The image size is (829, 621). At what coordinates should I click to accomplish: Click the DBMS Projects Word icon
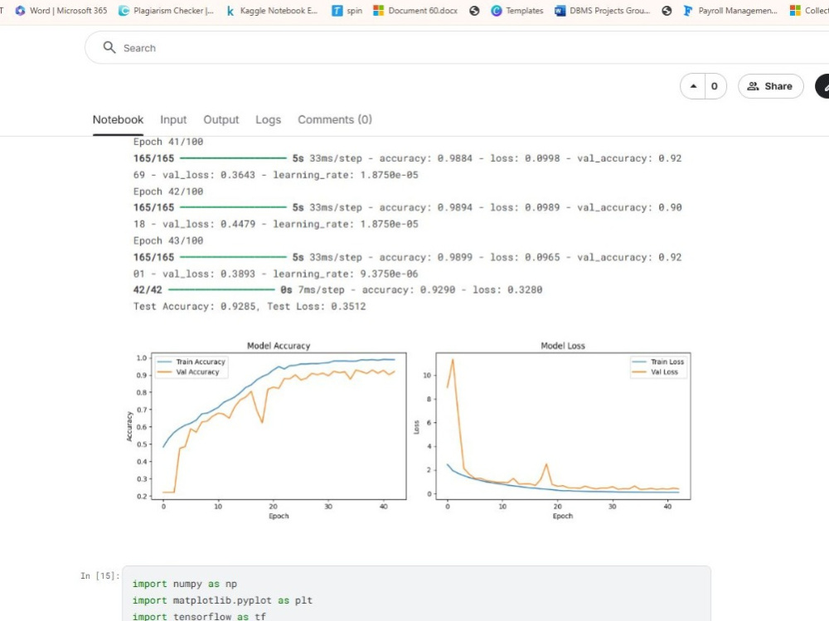(560, 11)
